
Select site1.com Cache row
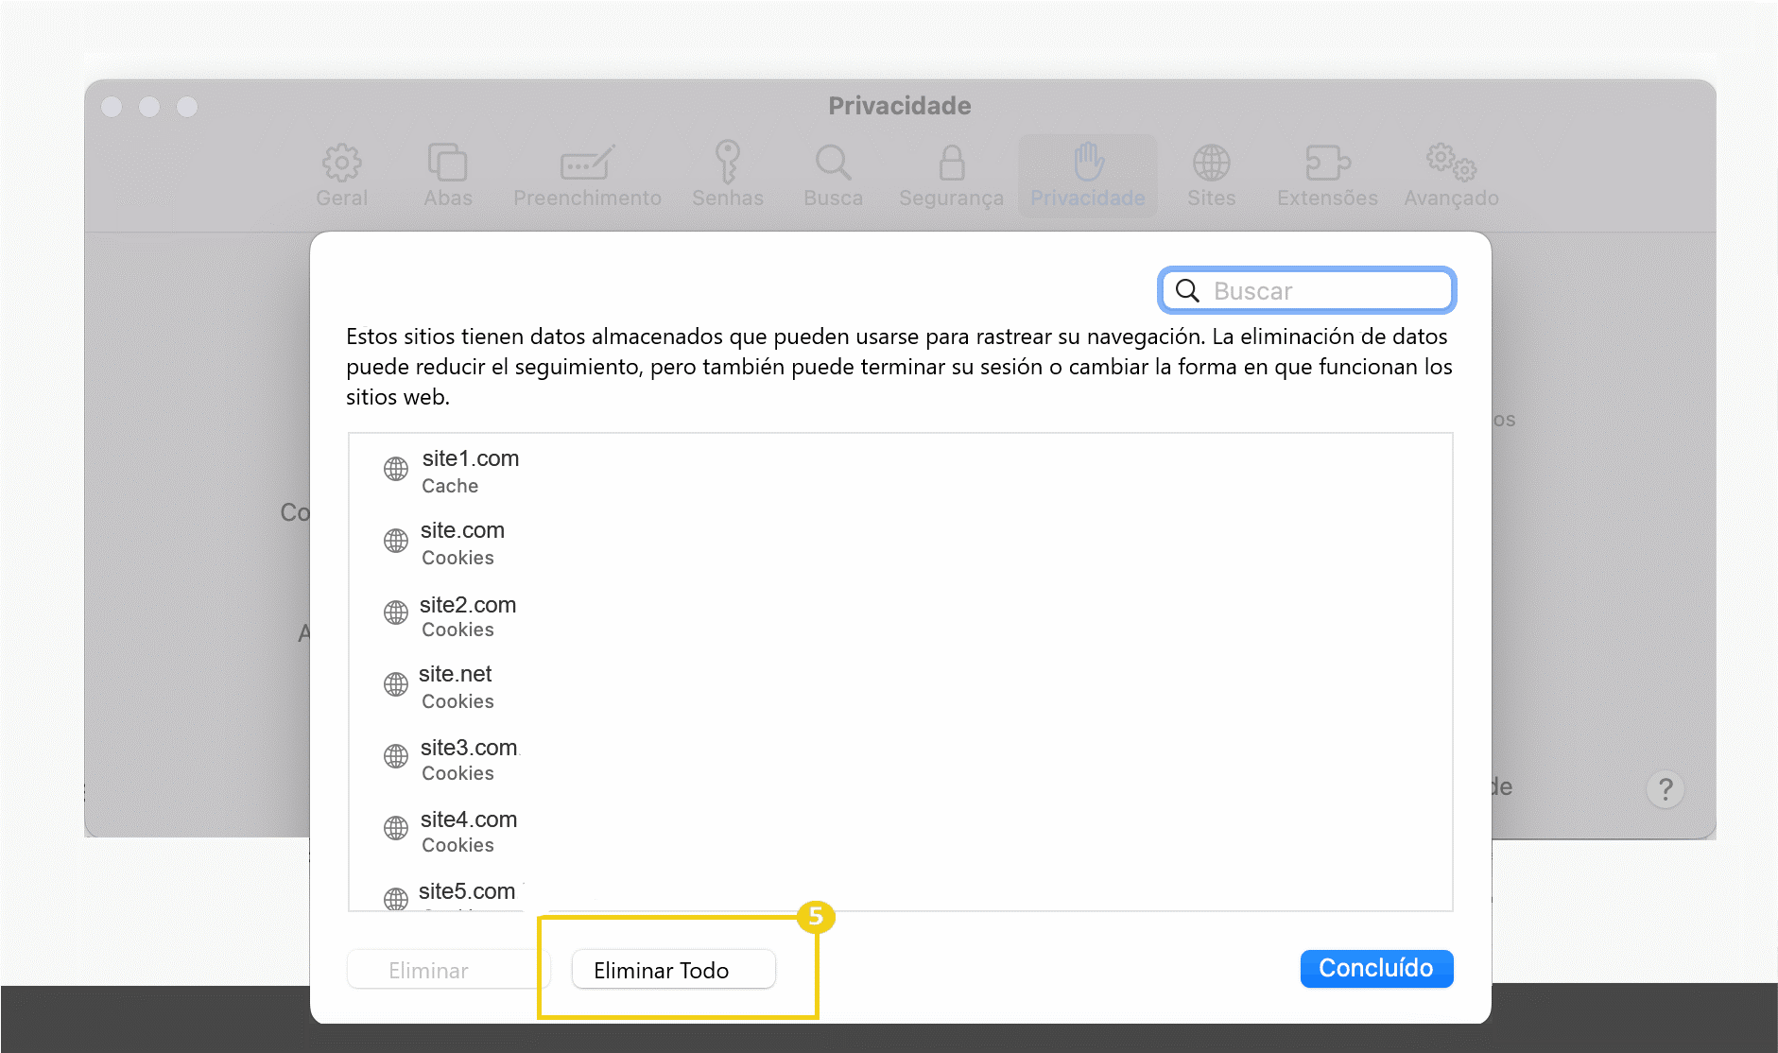tap(900, 471)
